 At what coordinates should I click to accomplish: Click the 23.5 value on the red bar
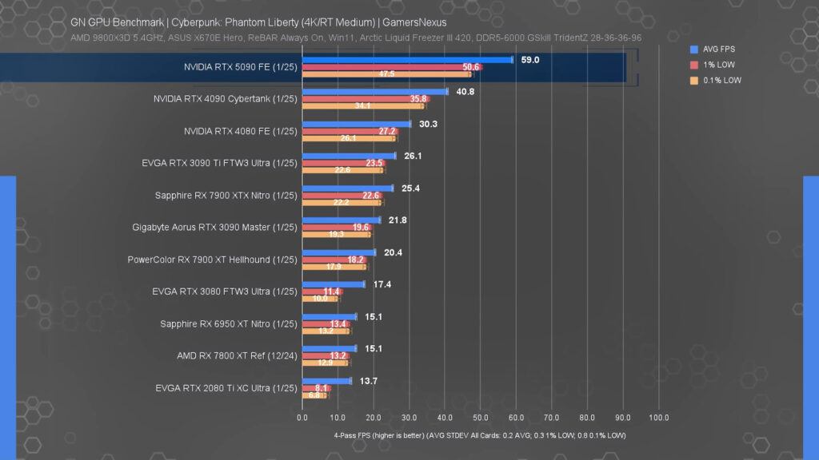click(x=374, y=163)
